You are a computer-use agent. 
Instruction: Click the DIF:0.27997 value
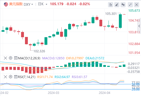click(75, 58)
